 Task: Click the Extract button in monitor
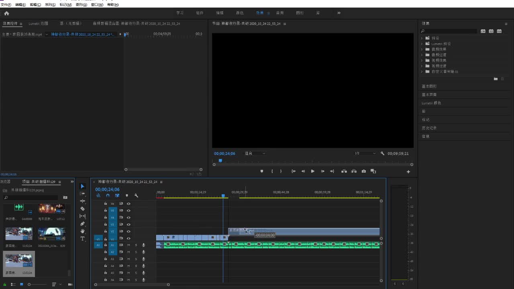coord(354,171)
